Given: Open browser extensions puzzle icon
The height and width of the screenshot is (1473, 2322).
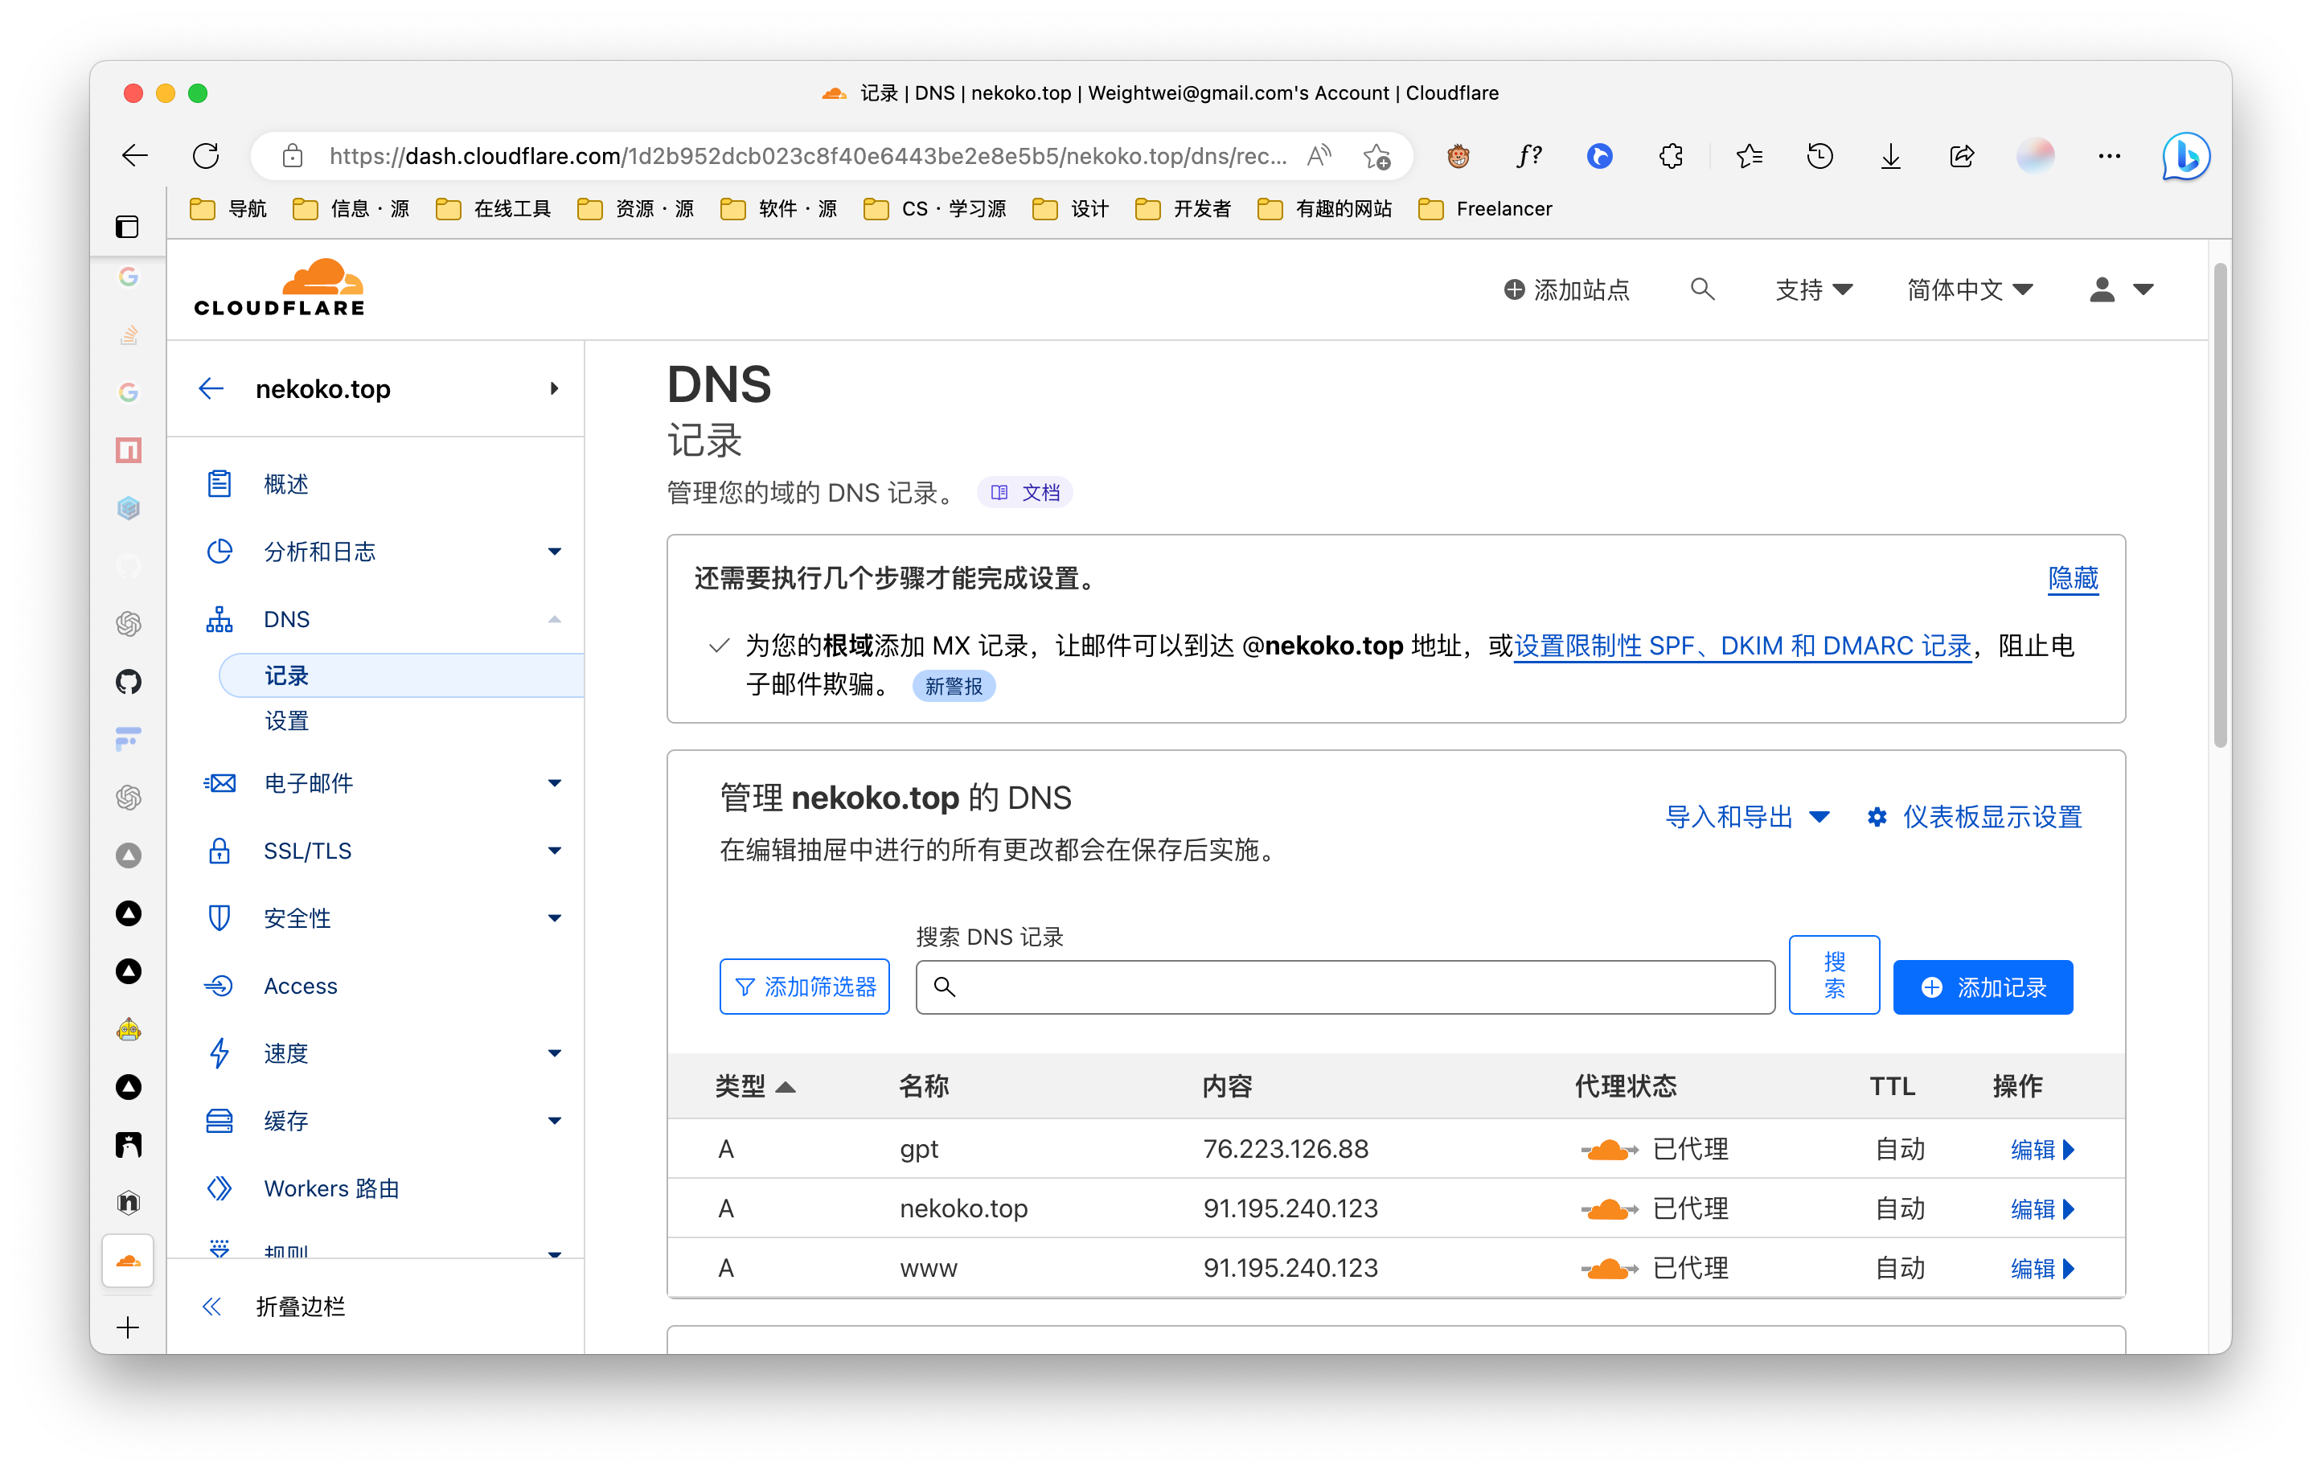Looking at the screenshot, I should (x=1671, y=156).
